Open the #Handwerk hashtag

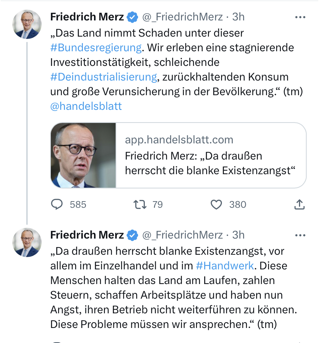click(x=225, y=266)
